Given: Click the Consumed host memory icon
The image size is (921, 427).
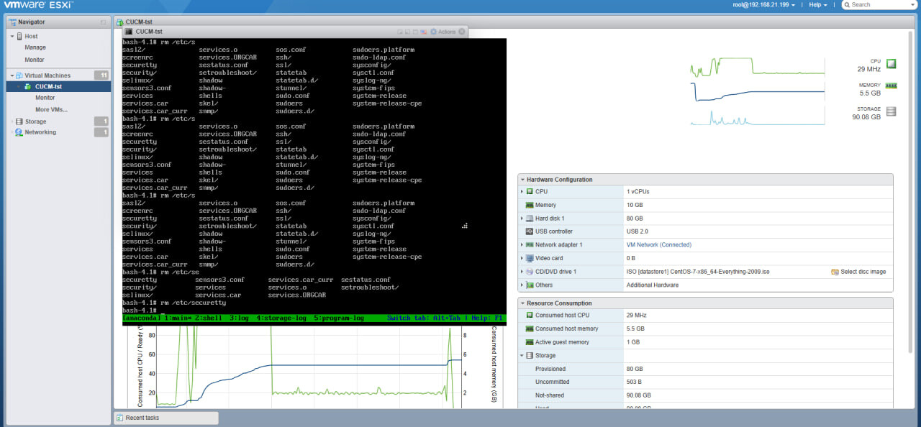Looking at the screenshot, I should [x=530, y=329].
